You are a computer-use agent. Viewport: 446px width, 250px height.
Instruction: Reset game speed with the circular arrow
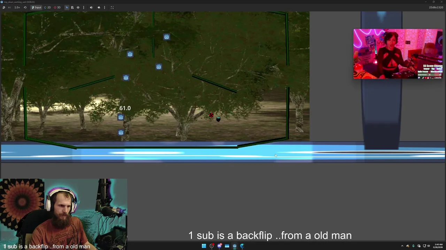click(x=25, y=7)
